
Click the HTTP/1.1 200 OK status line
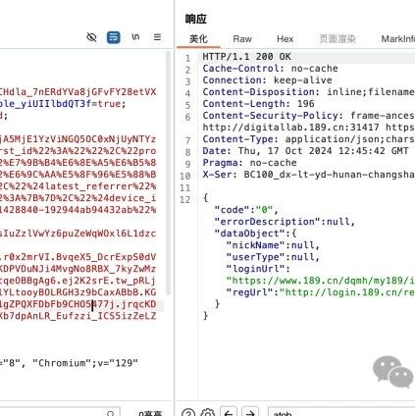coord(246,57)
